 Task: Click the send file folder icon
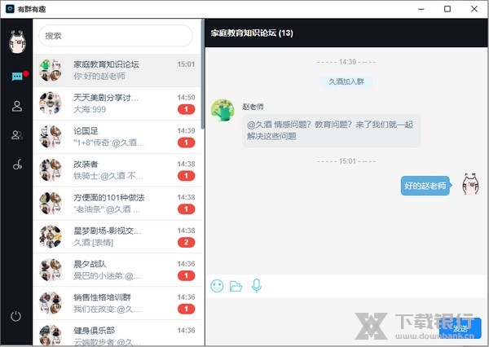(236, 286)
